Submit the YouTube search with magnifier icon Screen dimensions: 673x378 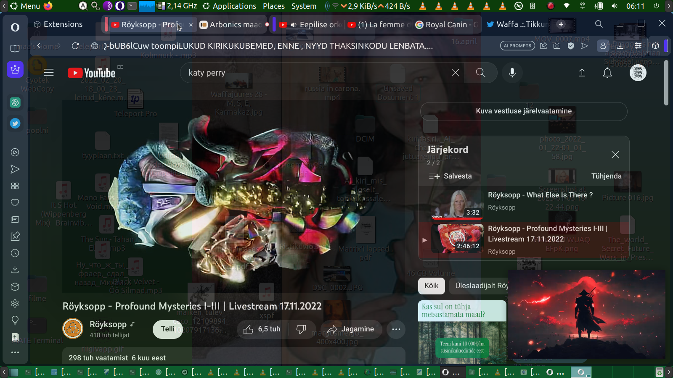481,73
